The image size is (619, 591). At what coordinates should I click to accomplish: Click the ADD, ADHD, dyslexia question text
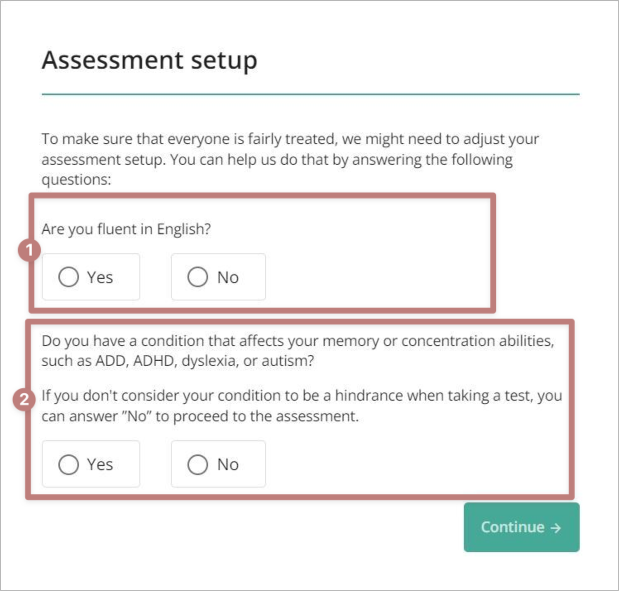point(298,351)
